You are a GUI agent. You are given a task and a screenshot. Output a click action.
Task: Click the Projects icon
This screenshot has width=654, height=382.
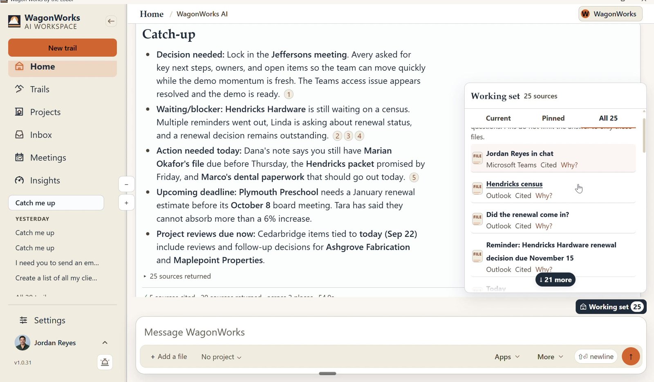pos(19,112)
